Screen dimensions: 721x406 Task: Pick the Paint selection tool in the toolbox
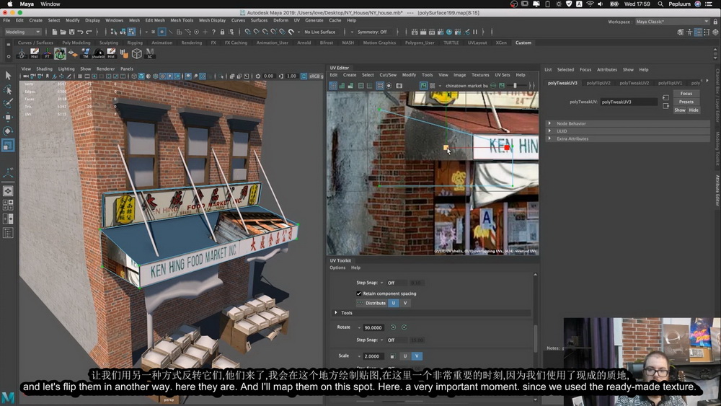(x=8, y=103)
